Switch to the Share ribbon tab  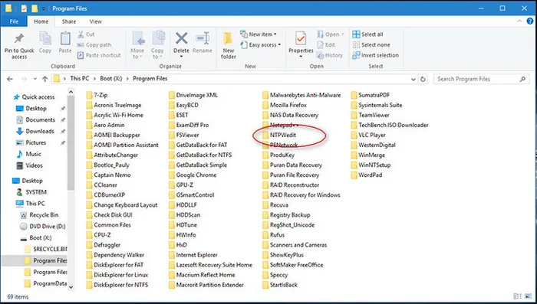[69, 21]
